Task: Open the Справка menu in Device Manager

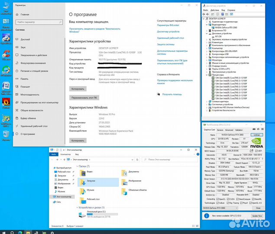Action: tap(231, 10)
